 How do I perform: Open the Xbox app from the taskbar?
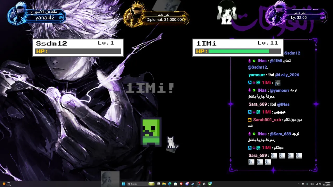click(210, 184)
